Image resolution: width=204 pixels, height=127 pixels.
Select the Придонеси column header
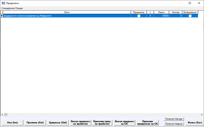pos(139,12)
